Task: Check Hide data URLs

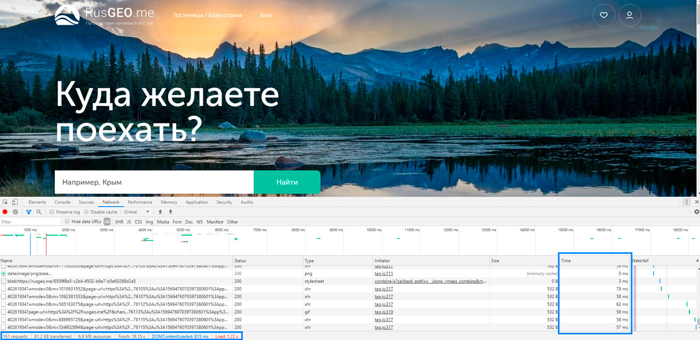Action: [68, 221]
